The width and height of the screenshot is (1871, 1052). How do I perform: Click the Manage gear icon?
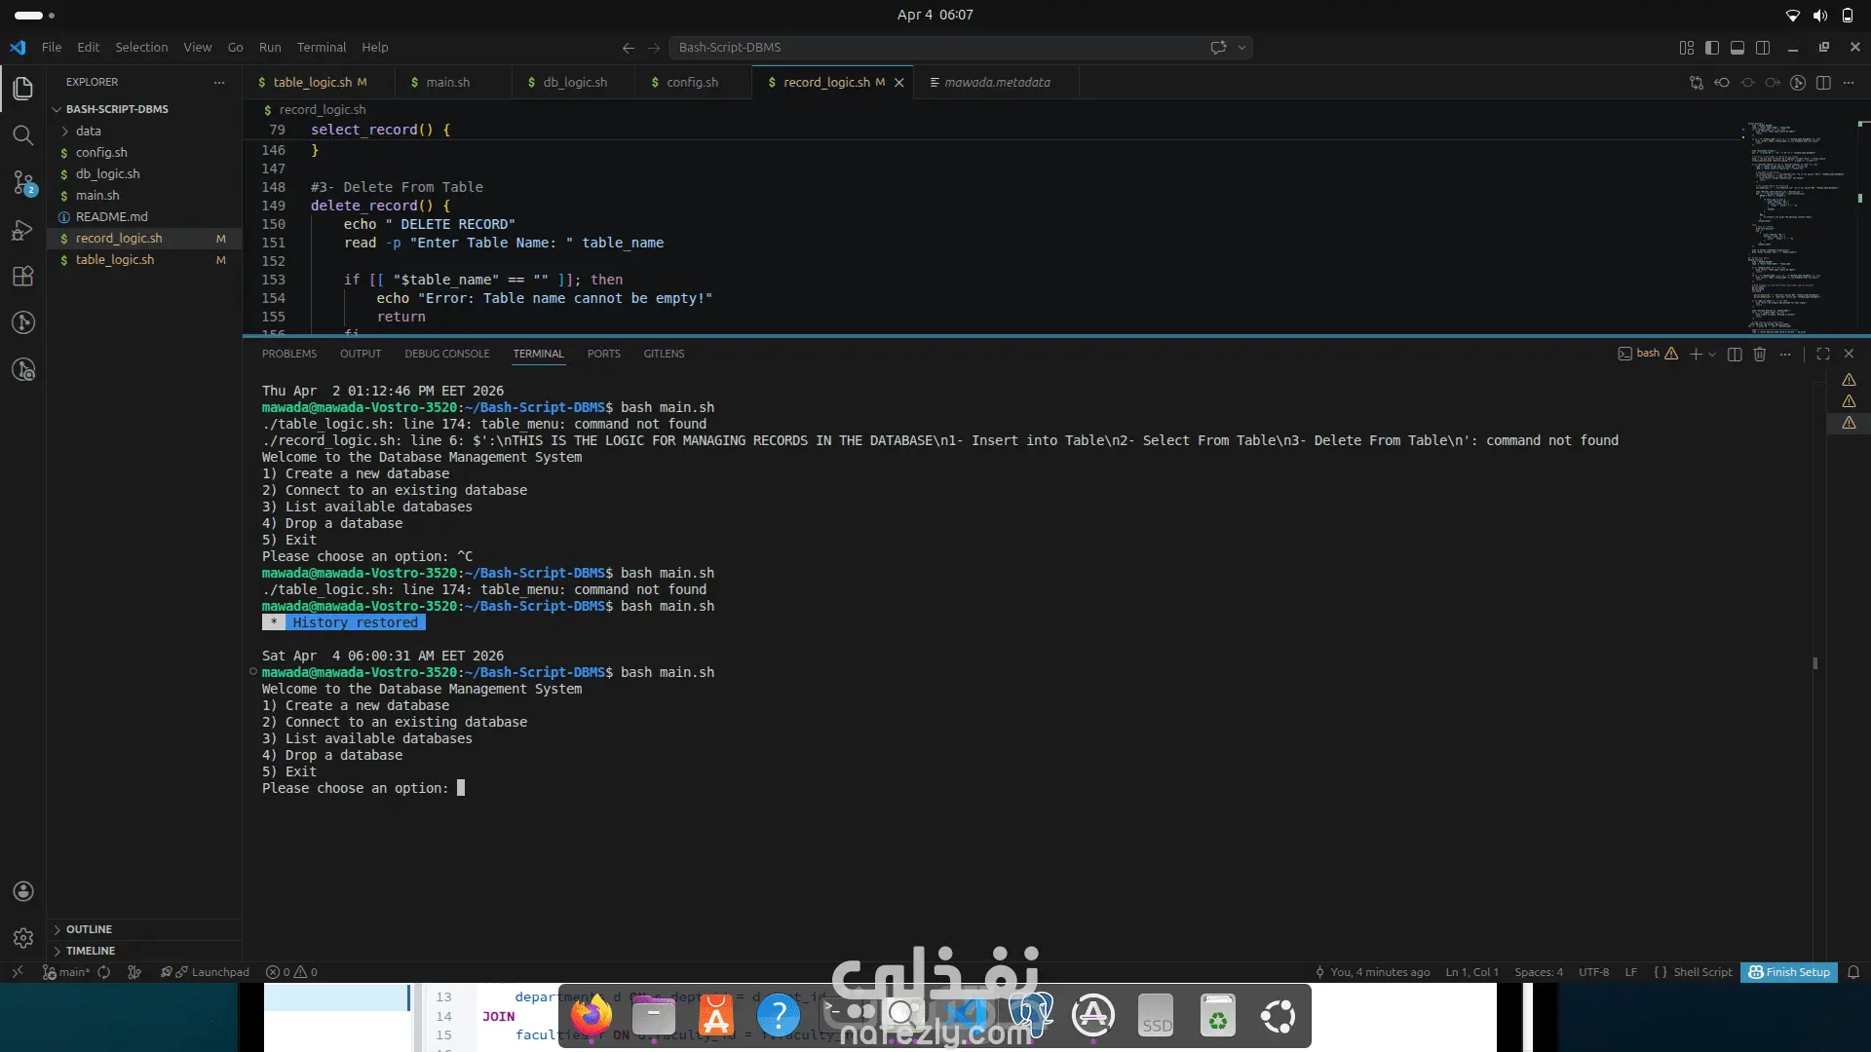coord(23,938)
